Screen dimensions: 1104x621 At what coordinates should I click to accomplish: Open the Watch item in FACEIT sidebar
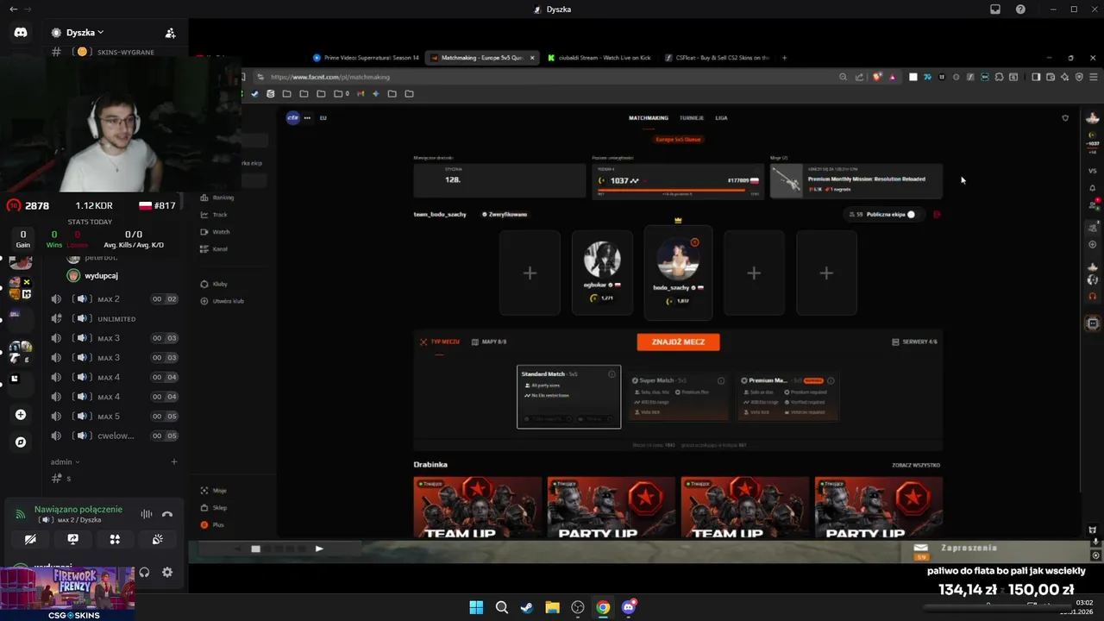point(215,232)
